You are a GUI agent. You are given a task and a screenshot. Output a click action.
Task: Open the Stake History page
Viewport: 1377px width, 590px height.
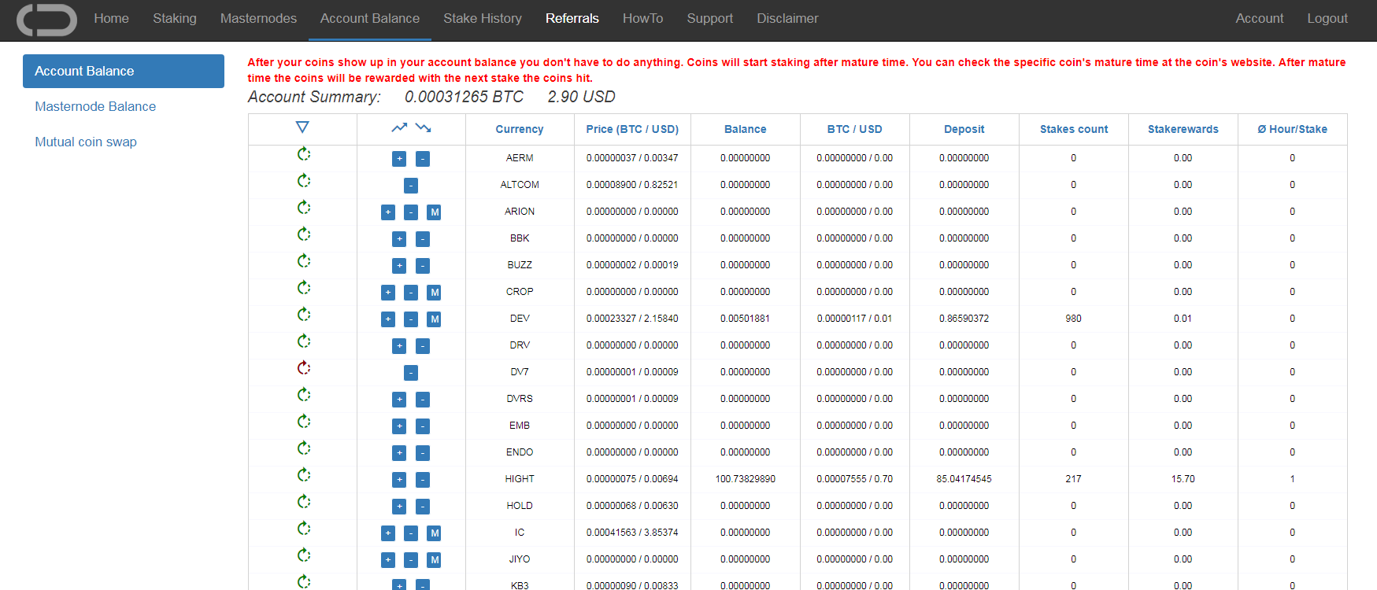[x=483, y=19]
